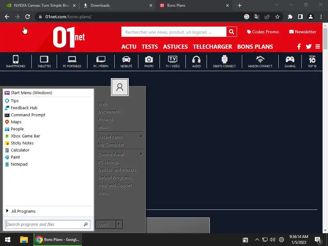Switch to the NVIDIA Canvas tab
The width and height of the screenshot is (328, 246).
click(x=41, y=5)
